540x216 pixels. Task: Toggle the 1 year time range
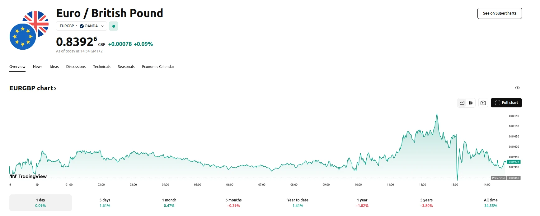click(x=362, y=202)
